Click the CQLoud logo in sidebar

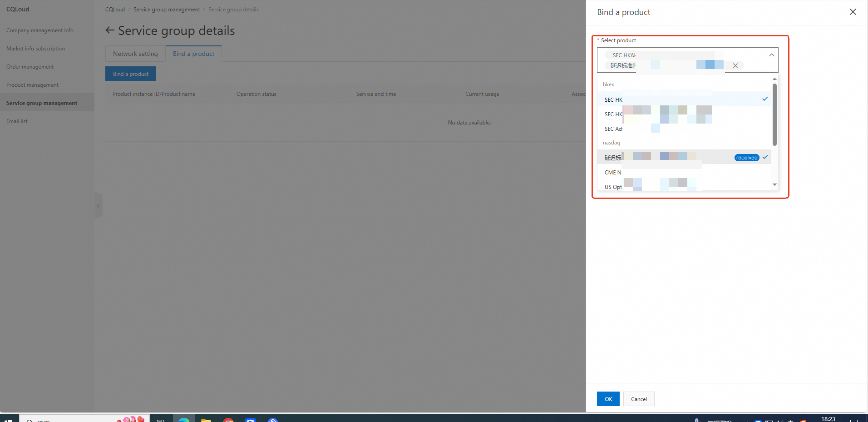click(x=18, y=9)
